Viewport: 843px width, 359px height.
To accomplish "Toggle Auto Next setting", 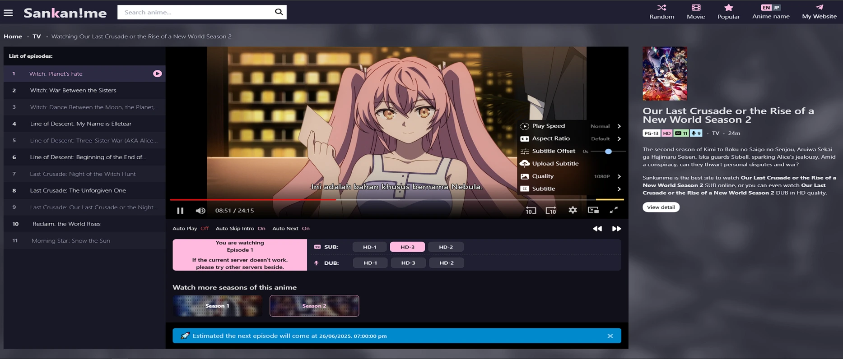I will pos(291,229).
